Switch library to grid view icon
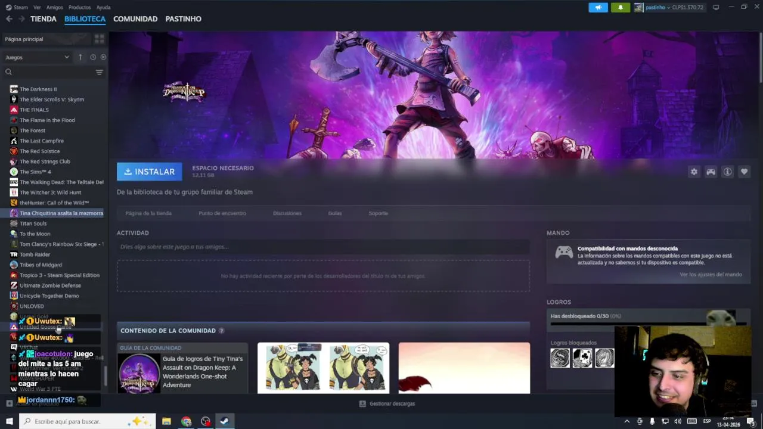 [99, 39]
